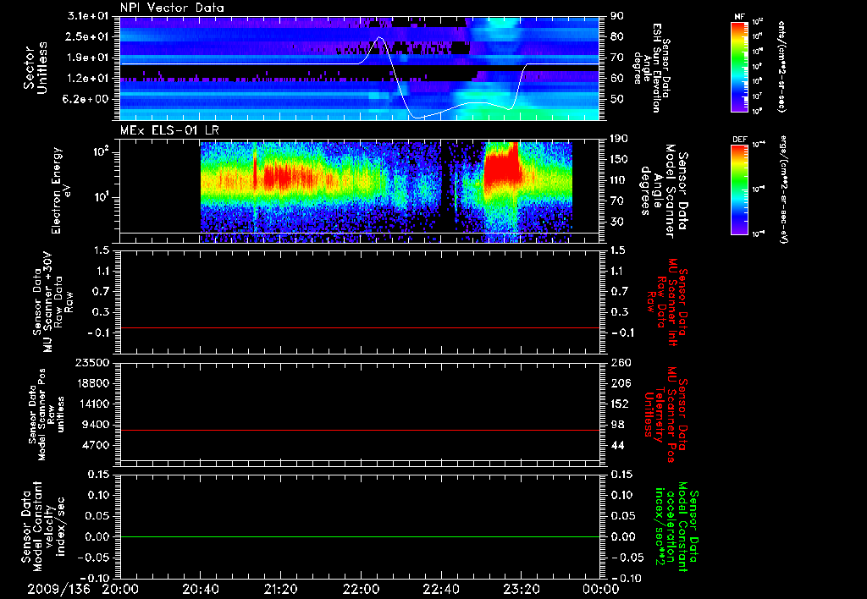Screen dimensions: 867x599
Task: Click the "150" scanner angle tick label
Action: pyautogui.click(x=620, y=159)
